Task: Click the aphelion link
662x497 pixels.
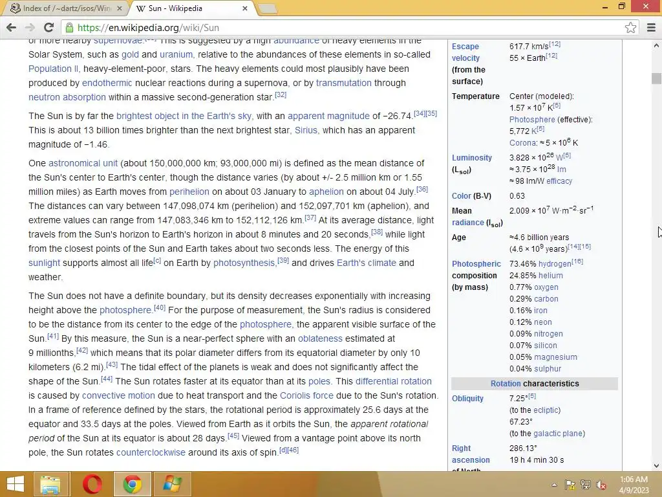Action: (x=326, y=192)
